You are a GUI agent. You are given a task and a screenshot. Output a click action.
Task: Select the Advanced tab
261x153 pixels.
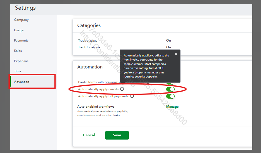[22, 82]
